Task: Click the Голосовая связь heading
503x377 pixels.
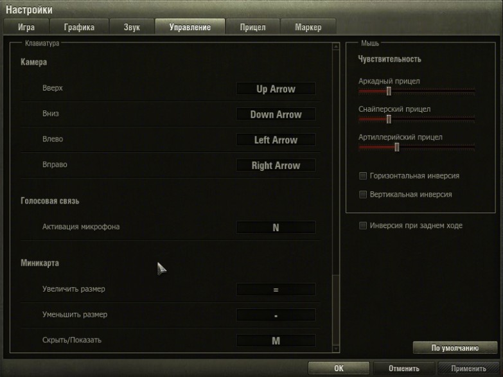Action: point(49,201)
